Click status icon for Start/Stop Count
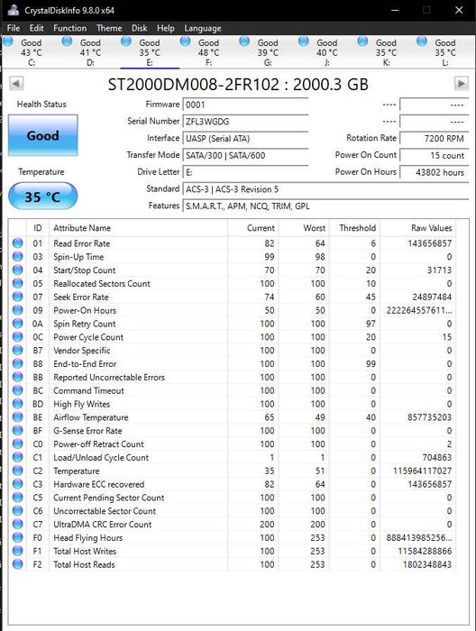 coord(17,270)
